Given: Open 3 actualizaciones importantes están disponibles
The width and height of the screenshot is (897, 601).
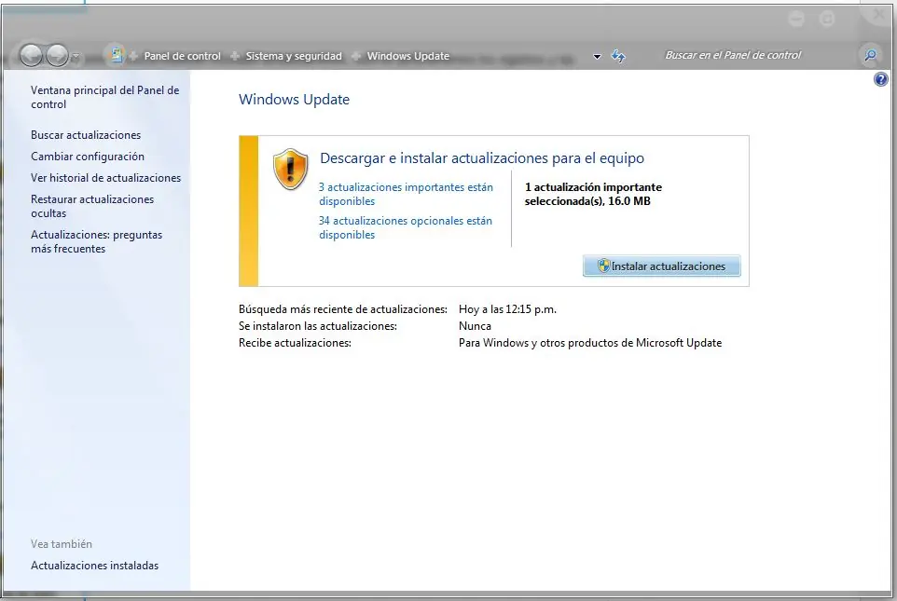Looking at the screenshot, I should pos(406,194).
